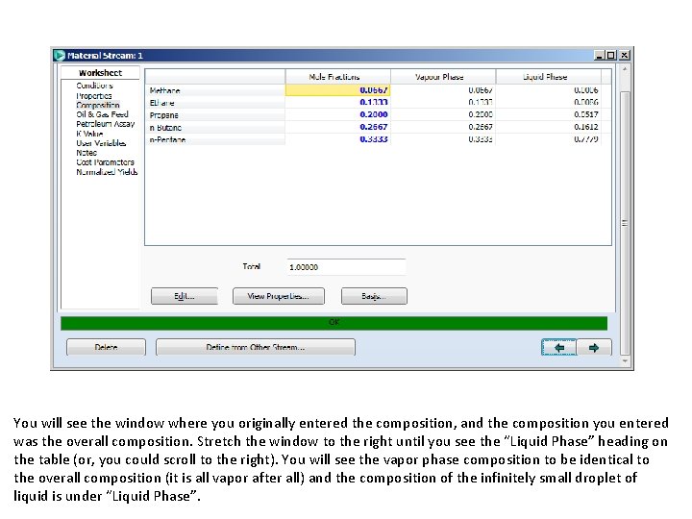Click the Total value field

[346, 267]
